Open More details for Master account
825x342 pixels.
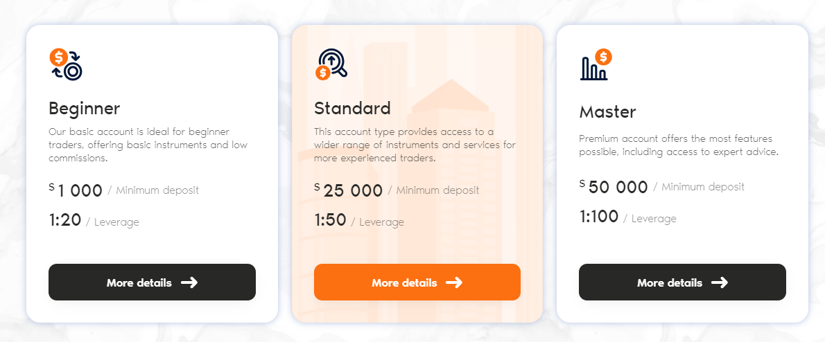[x=682, y=282]
